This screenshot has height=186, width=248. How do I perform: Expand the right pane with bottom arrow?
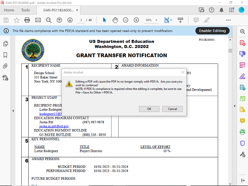[x=243, y=180]
